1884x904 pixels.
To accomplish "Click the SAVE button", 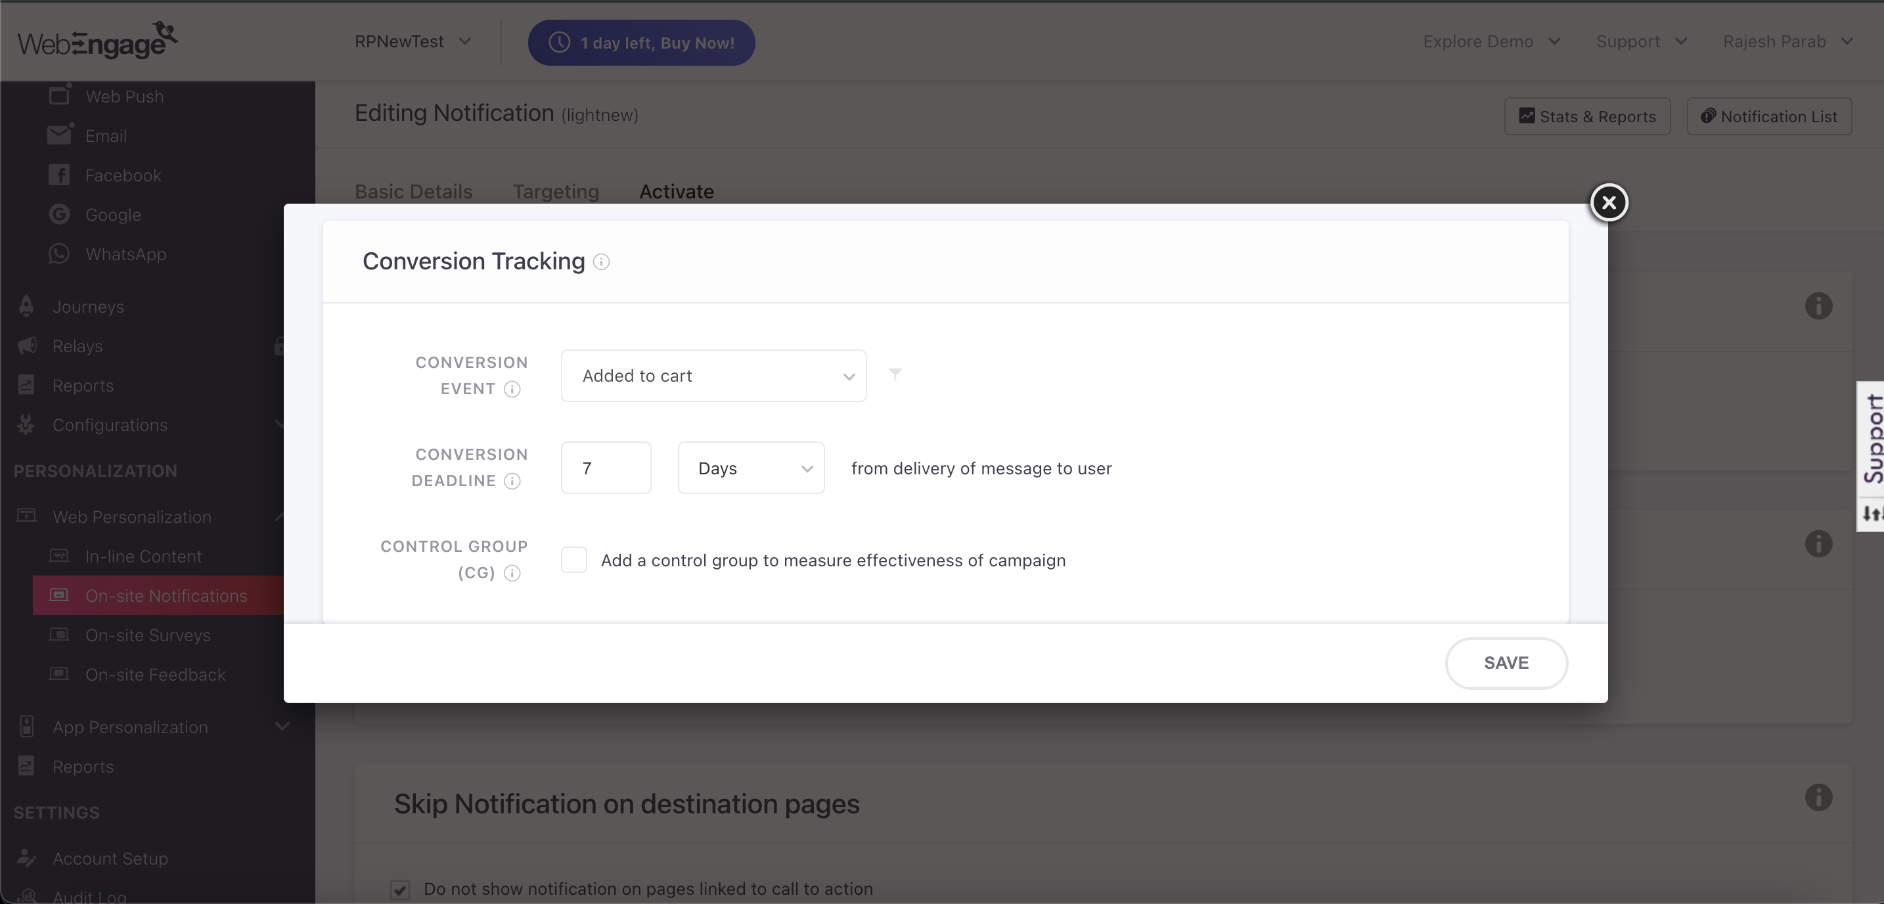I will (x=1506, y=663).
